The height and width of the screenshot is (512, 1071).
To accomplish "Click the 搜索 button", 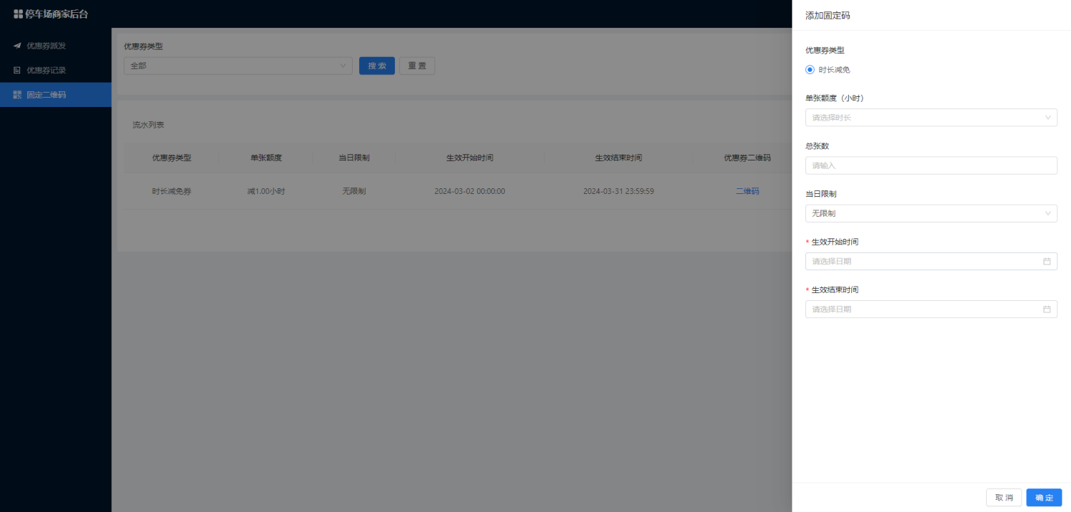I will point(377,66).
